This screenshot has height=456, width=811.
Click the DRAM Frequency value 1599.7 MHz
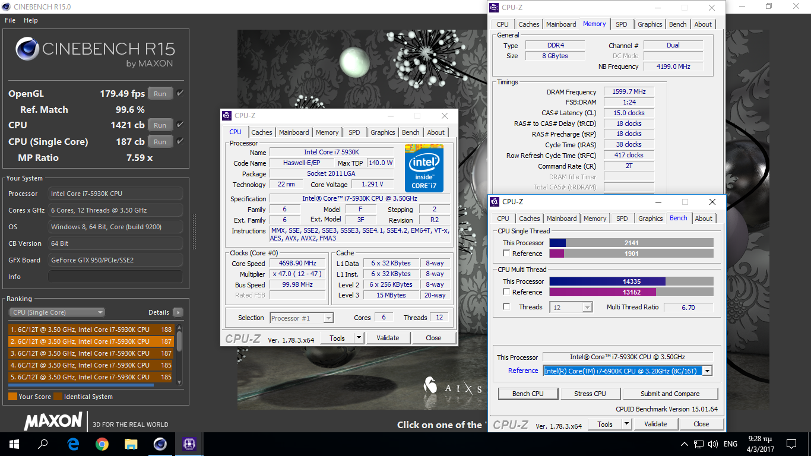pyautogui.click(x=629, y=91)
